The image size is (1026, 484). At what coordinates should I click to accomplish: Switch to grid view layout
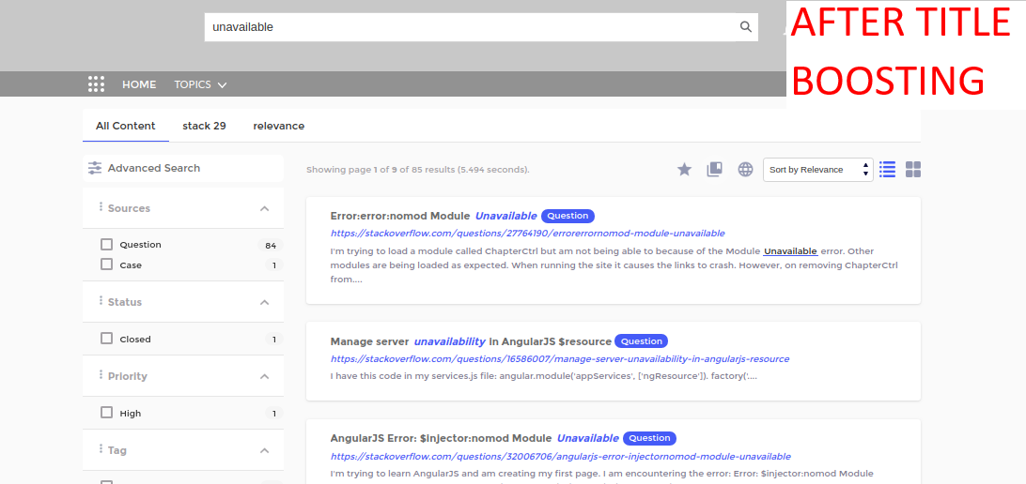(912, 170)
